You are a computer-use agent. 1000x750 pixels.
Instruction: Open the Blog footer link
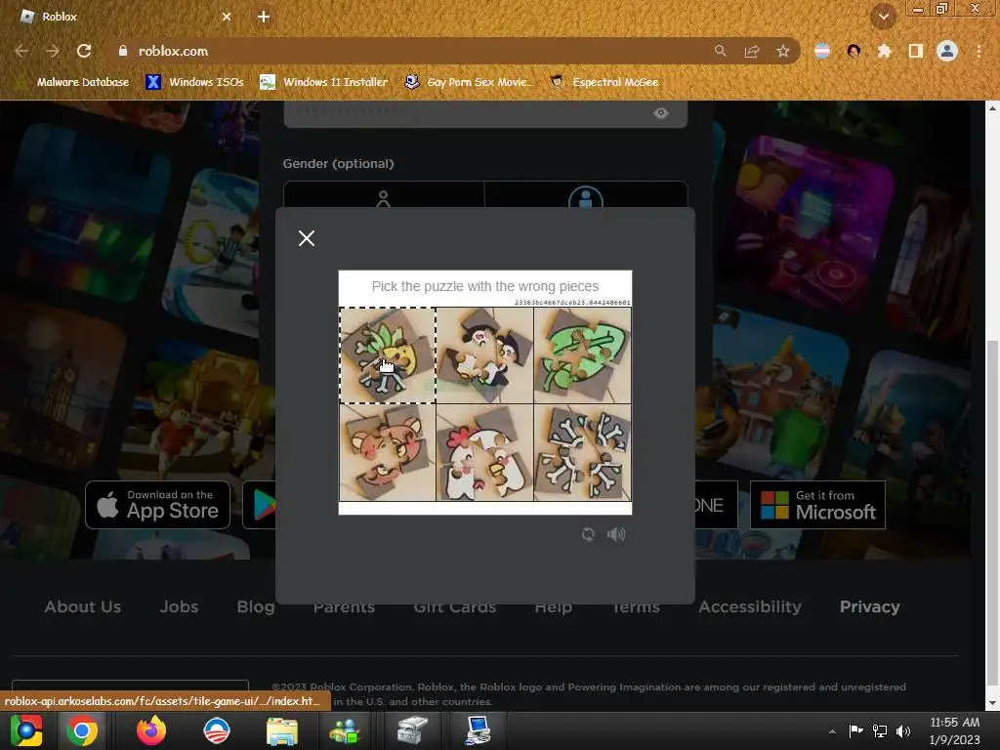pos(256,606)
